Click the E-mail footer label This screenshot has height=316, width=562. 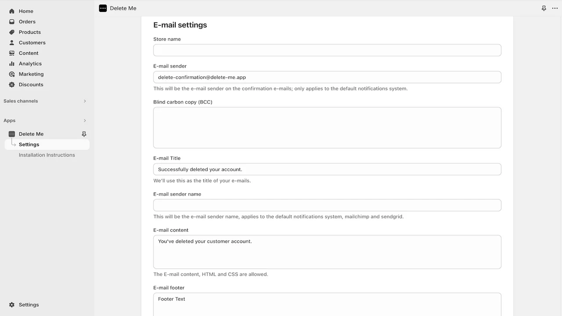(x=169, y=288)
